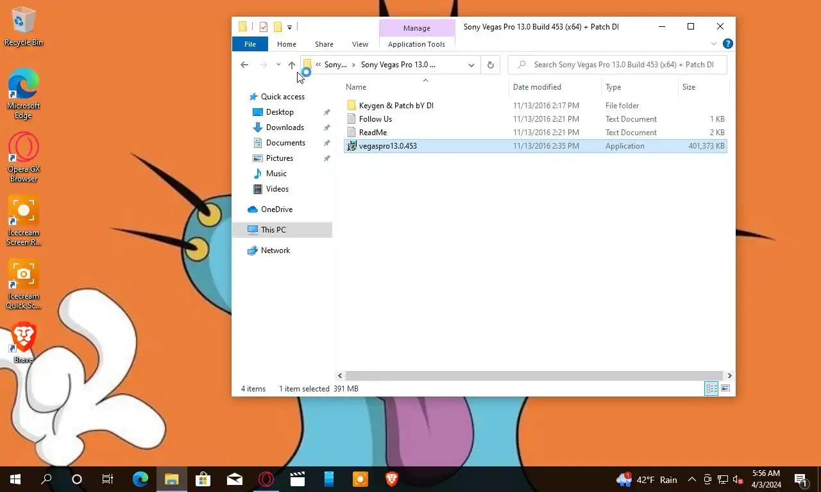The image size is (821, 492).
Task: Launch the Brave desktop shortcut
Action: click(23, 343)
